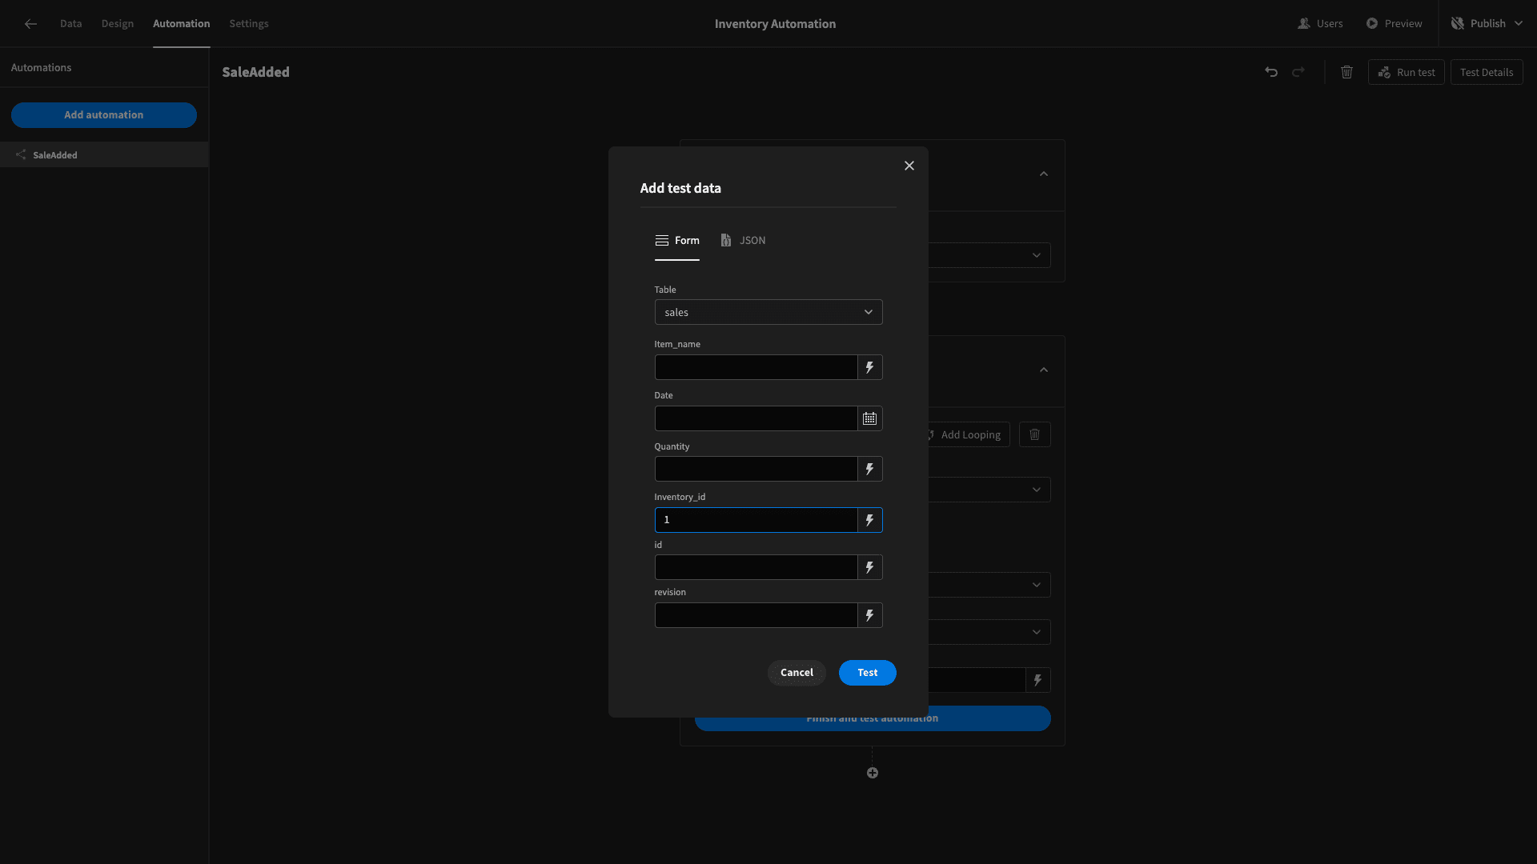Screen dimensions: 1537x864
Task: Open the dropdown below Add Looping
Action: click(x=989, y=490)
